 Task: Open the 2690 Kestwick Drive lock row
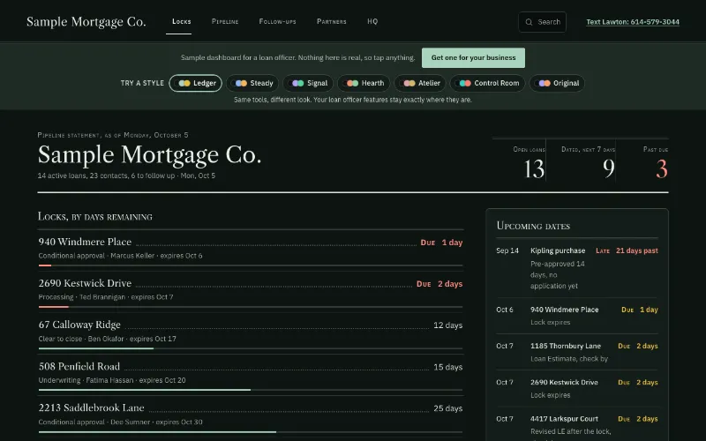251,290
